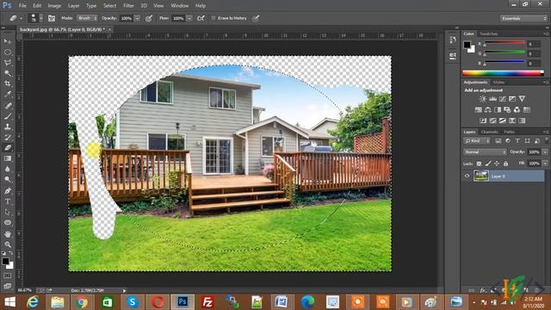Select the Gradient tool
This screenshot has width=551, height=310.
tap(8, 158)
